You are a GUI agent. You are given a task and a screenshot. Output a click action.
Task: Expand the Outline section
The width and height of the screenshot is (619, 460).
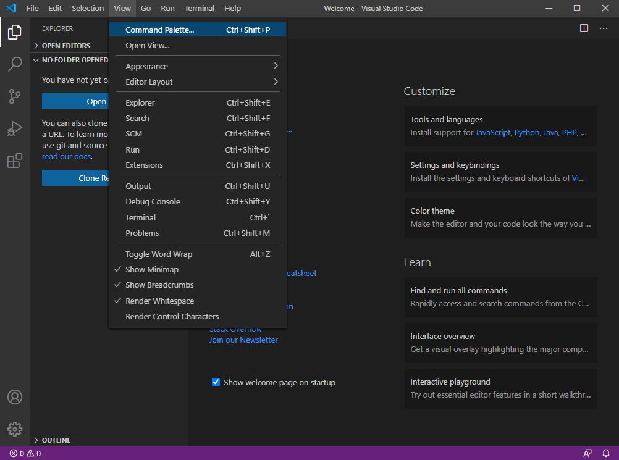pyautogui.click(x=109, y=440)
